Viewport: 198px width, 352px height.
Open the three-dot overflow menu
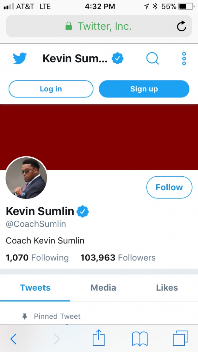click(184, 59)
